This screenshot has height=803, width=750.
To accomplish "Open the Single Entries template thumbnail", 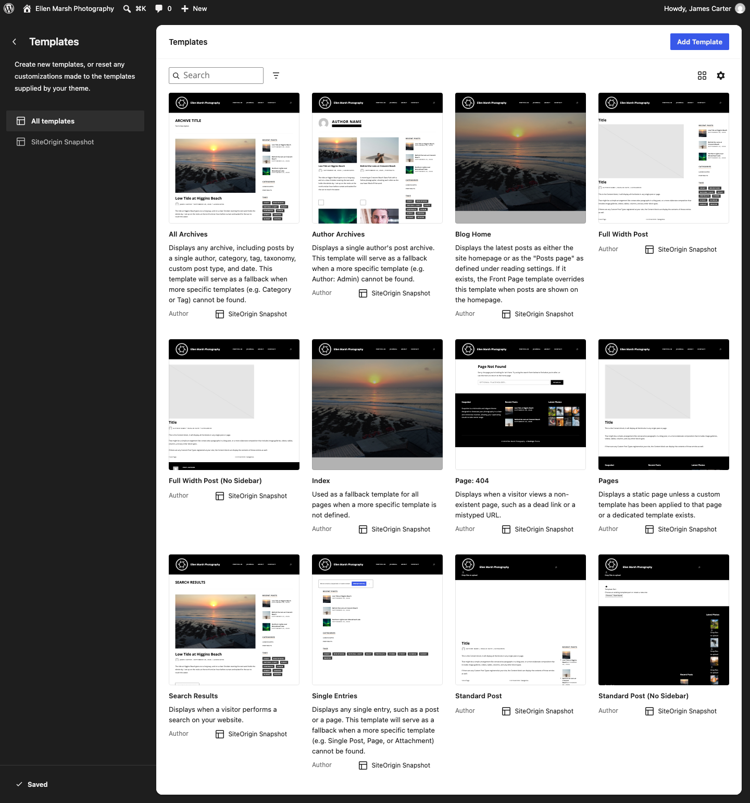I will 377,620.
